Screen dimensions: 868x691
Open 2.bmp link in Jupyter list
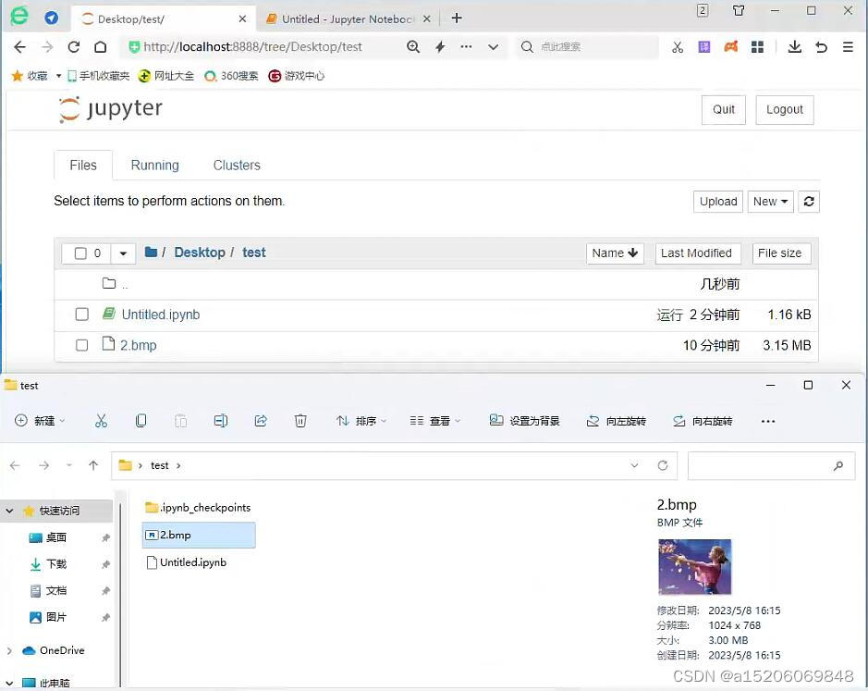point(139,345)
